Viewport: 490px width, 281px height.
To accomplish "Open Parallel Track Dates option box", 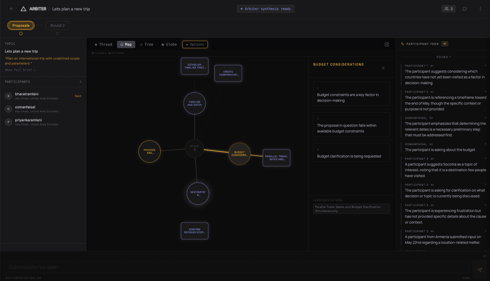I will pos(276,158).
